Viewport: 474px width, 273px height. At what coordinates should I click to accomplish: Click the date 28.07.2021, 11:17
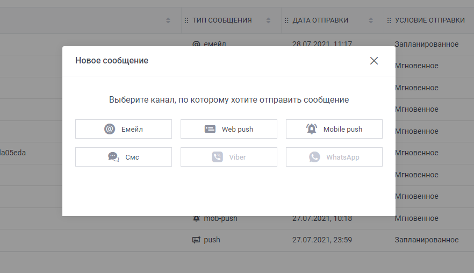(322, 44)
